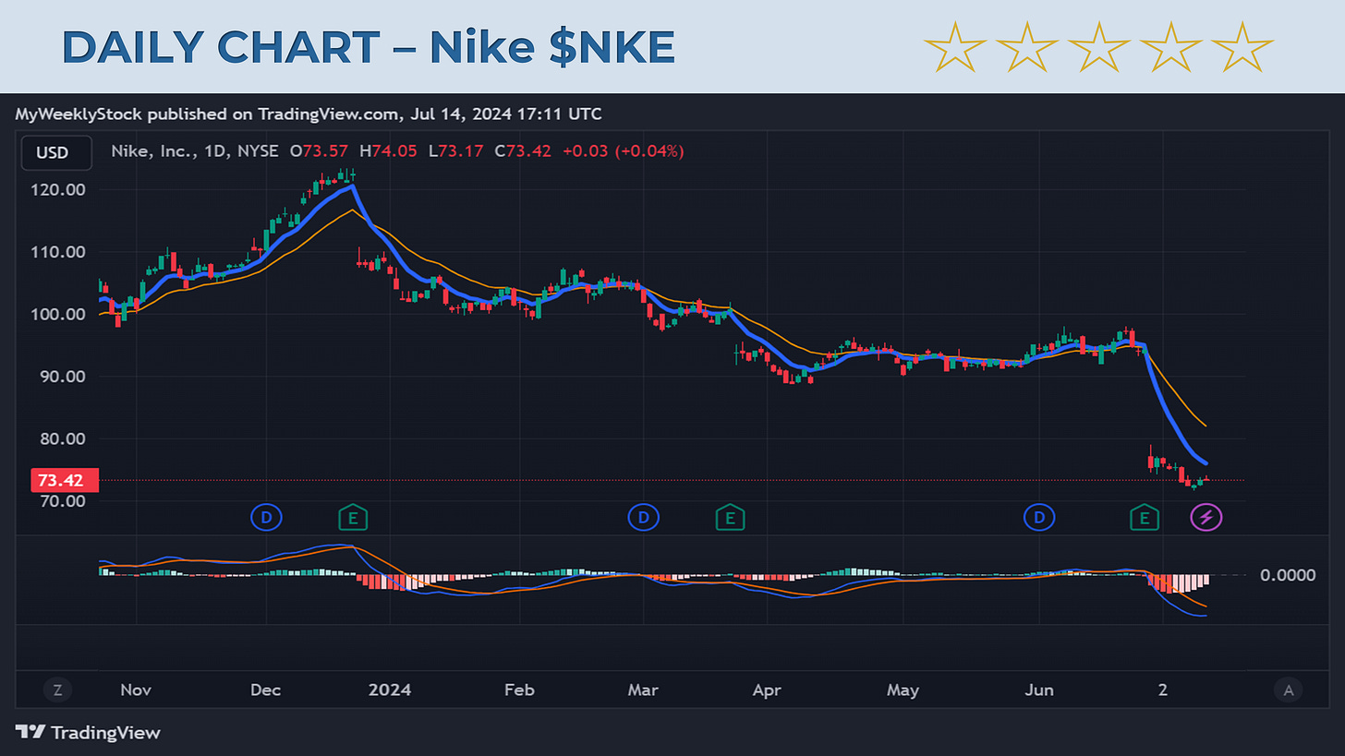Click the 70.00 price axis label
The image size is (1345, 756).
63,501
